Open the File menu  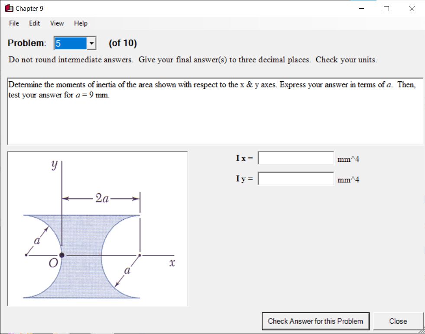[x=13, y=23]
